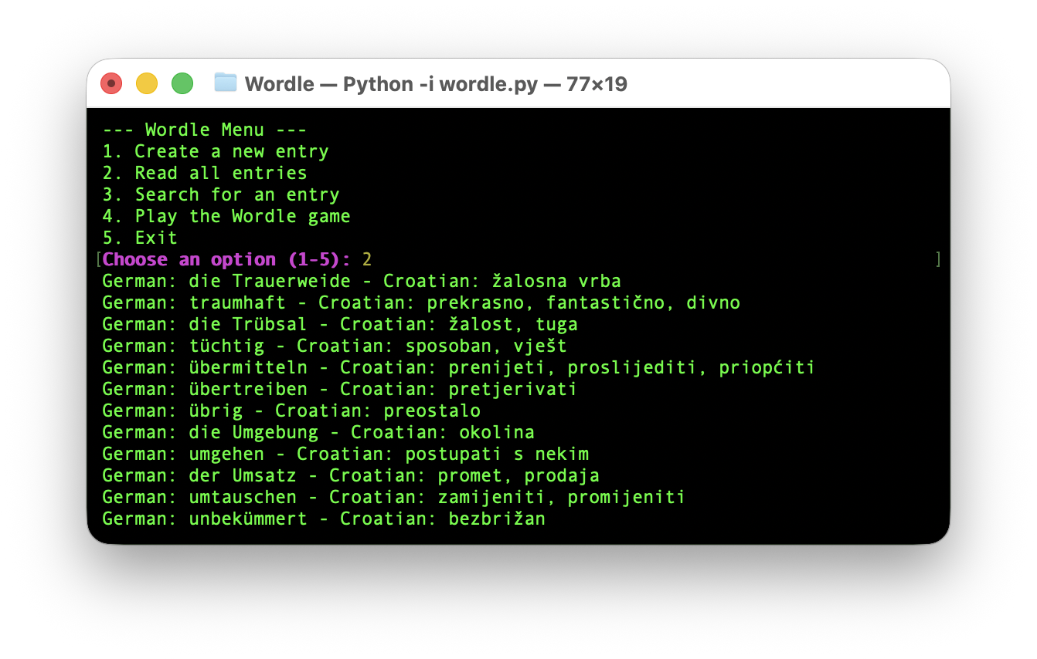This screenshot has height=659, width=1037.
Task: Click menu line '1. Create a new entry'
Action: pyautogui.click(x=216, y=151)
